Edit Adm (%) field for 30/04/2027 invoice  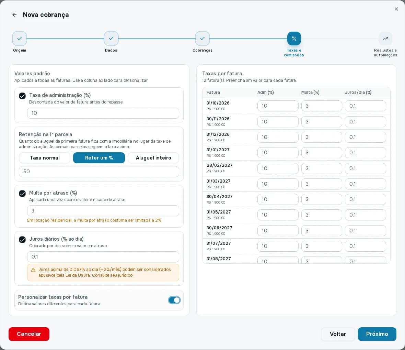tap(278, 199)
